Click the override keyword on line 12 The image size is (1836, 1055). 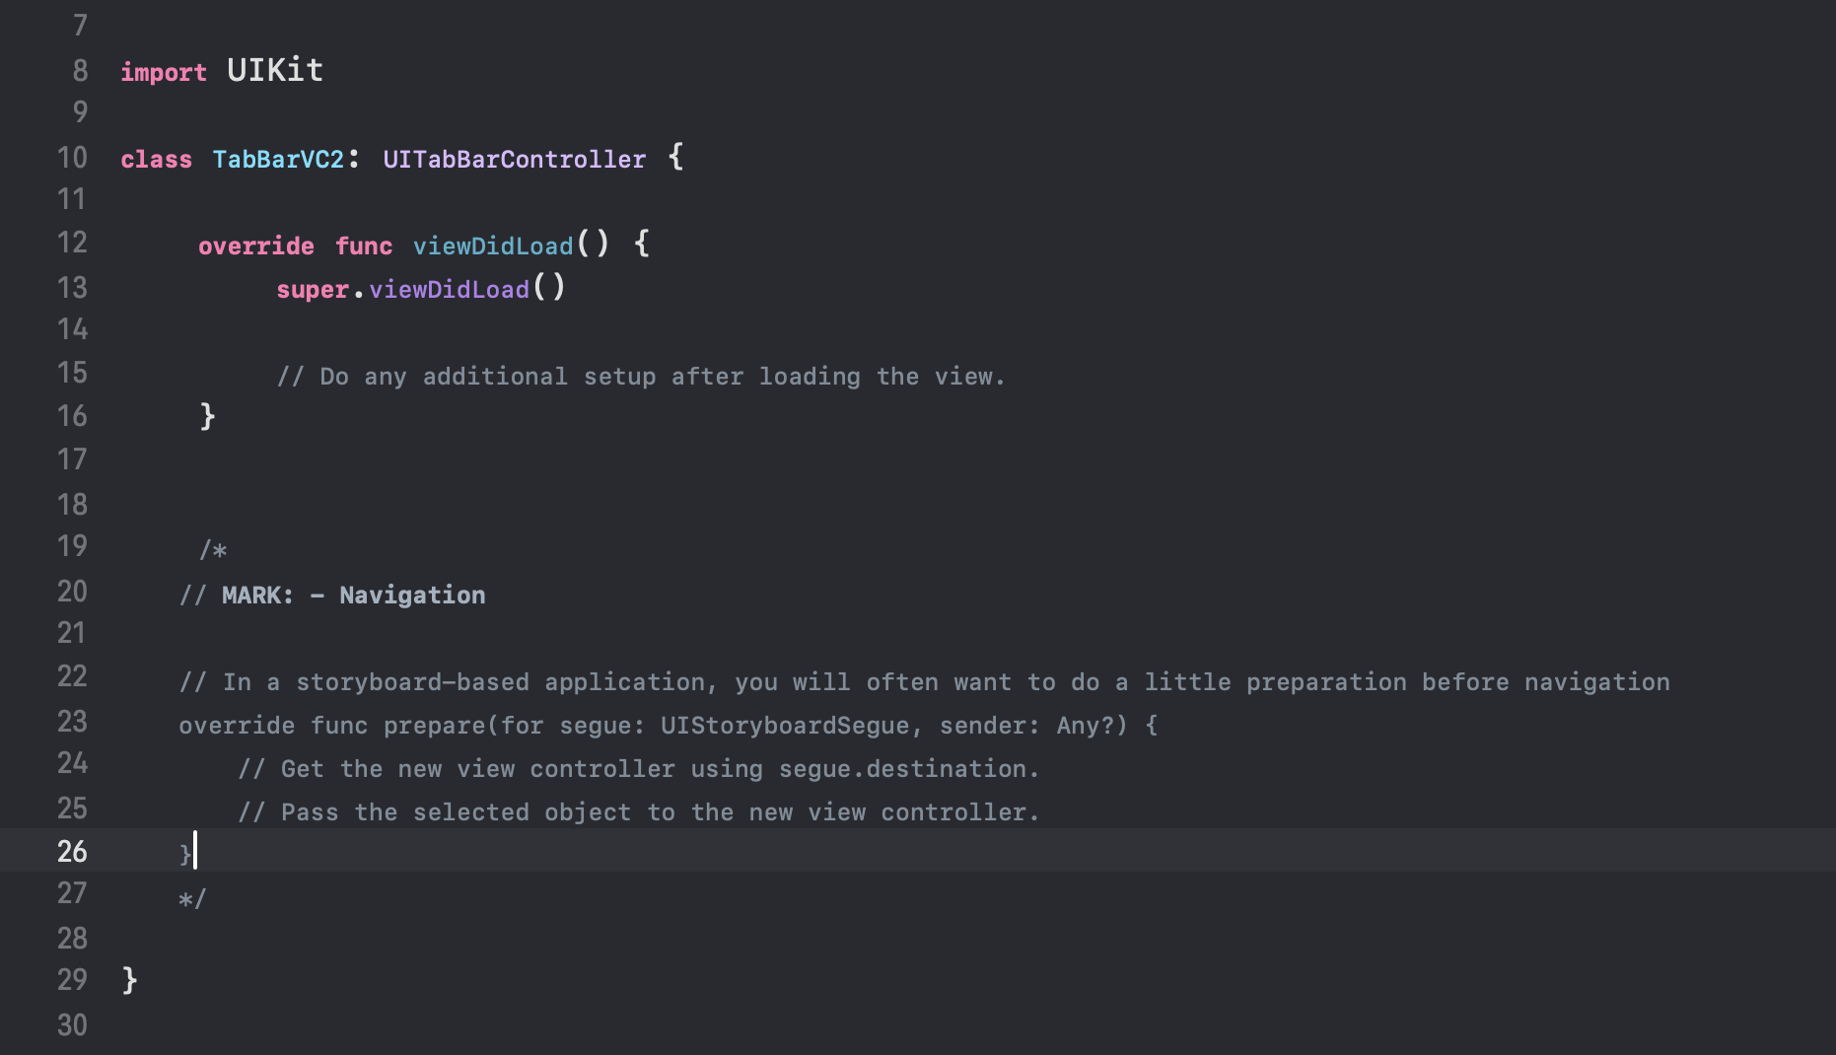pos(256,246)
